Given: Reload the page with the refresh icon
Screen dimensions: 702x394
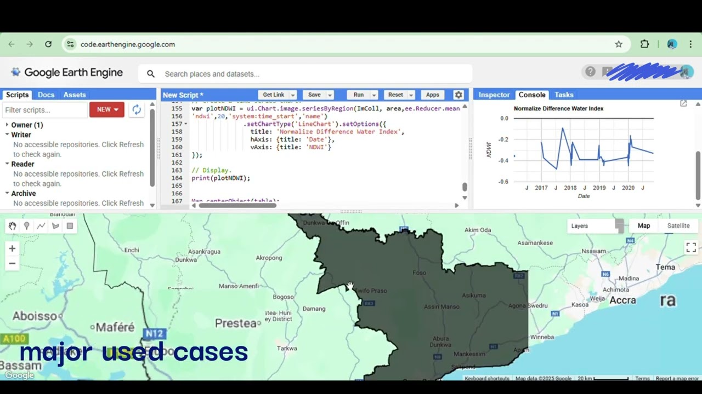Looking at the screenshot, I should click(x=48, y=44).
